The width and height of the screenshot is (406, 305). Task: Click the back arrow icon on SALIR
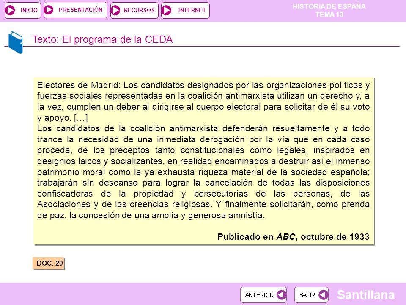pos(323,295)
